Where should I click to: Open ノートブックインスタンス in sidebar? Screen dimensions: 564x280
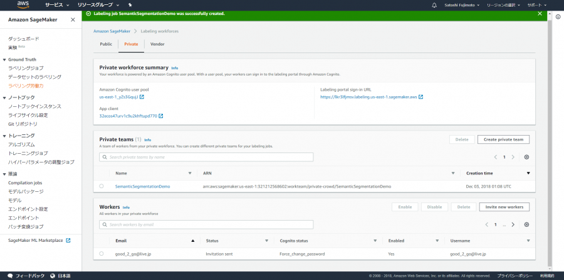(34, 106)
